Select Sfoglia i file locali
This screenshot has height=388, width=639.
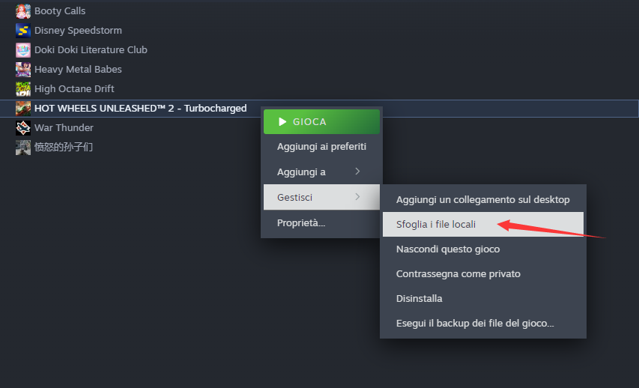(483, 224)
